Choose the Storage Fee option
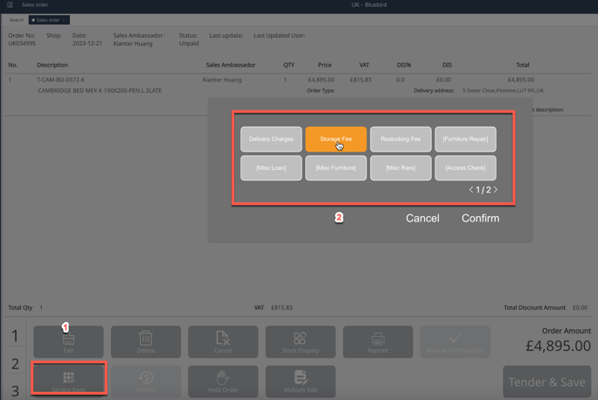 [336, 139]
